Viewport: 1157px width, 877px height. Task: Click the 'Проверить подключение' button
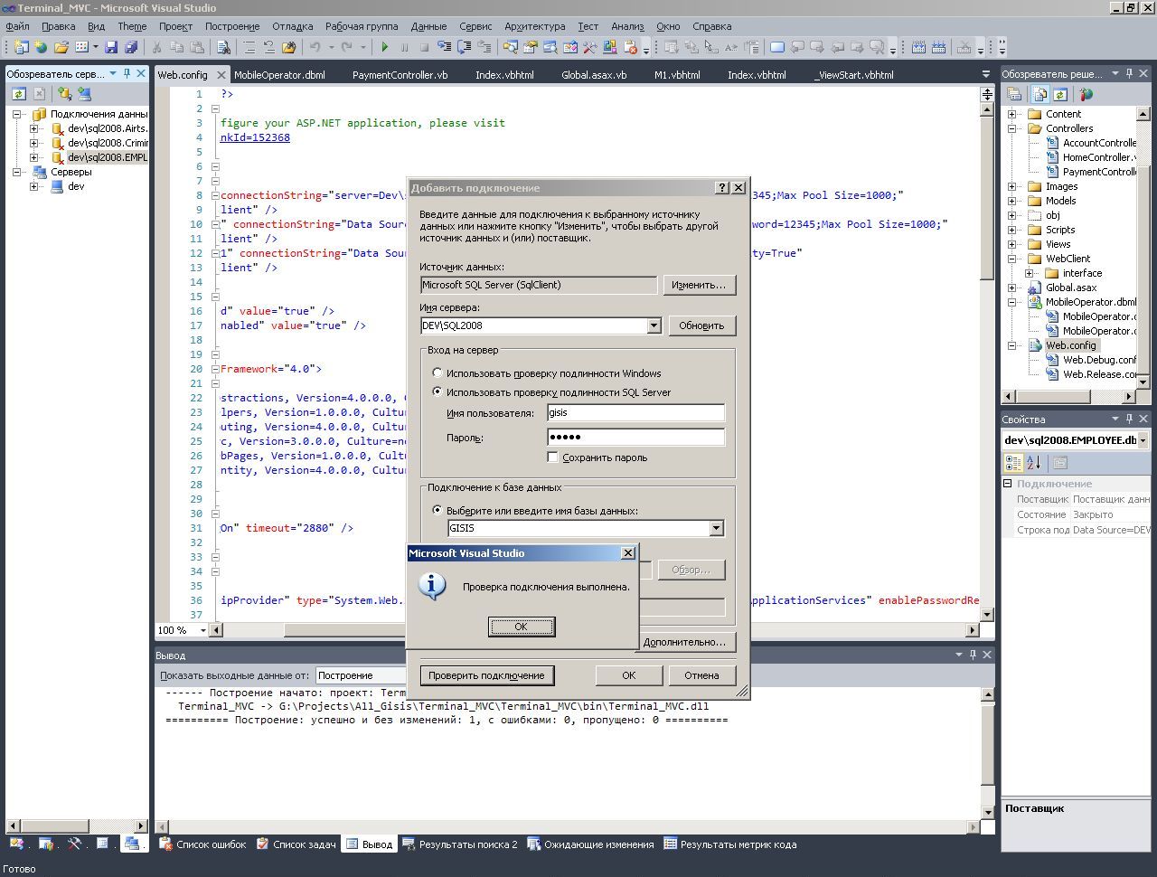click(x=486, y=675)
